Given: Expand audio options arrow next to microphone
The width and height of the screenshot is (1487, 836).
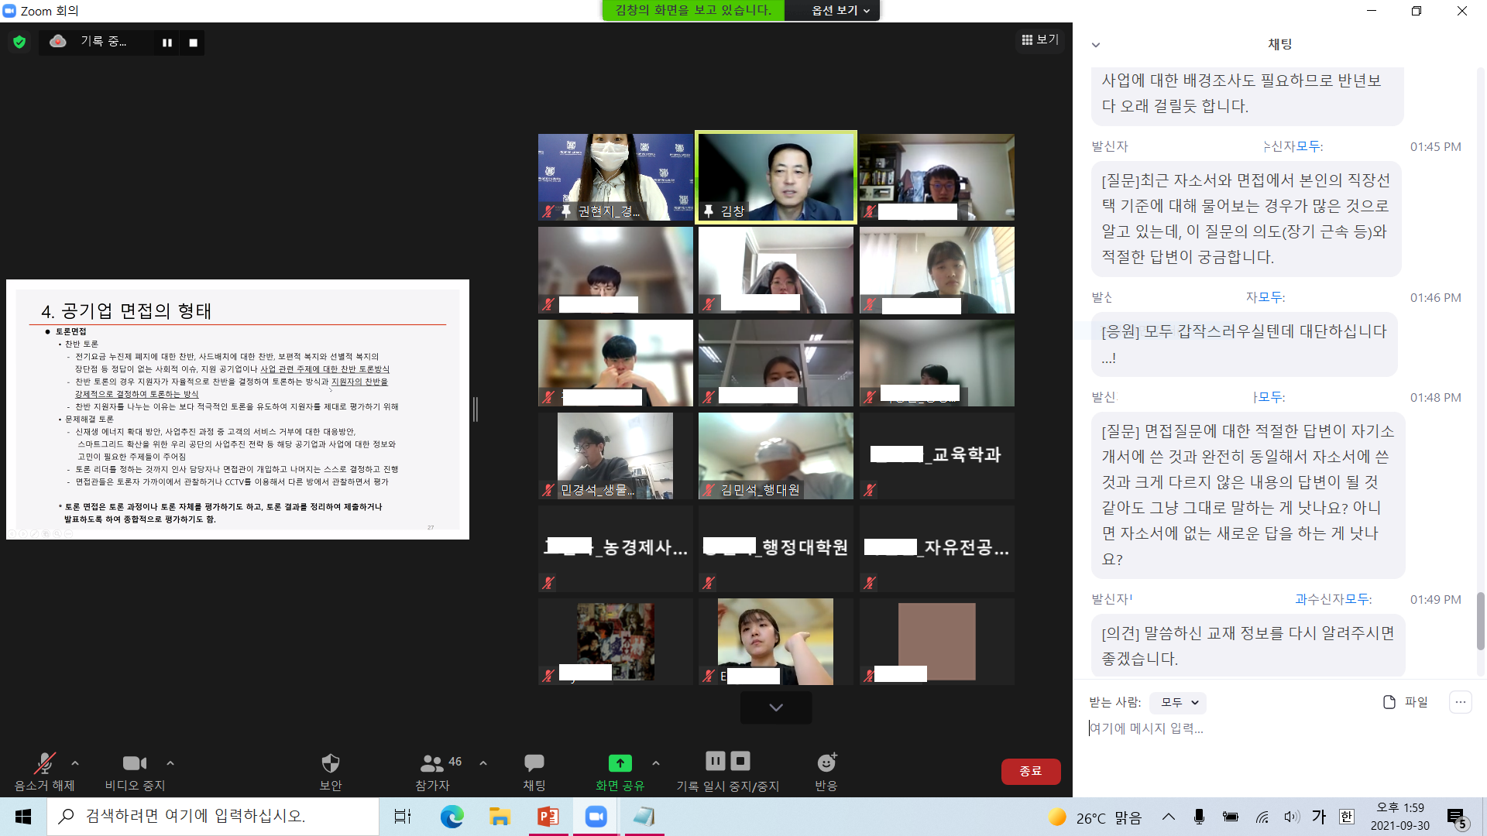Looking at the screenshot, I should pos(75,763).
